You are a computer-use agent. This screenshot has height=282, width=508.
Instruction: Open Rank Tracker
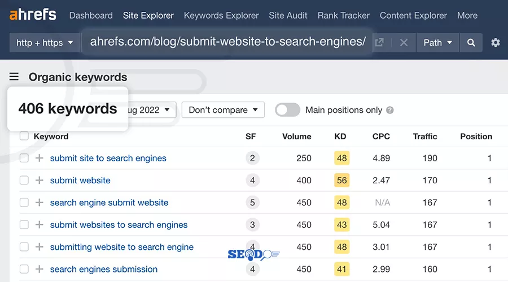(x=343, y=15)
